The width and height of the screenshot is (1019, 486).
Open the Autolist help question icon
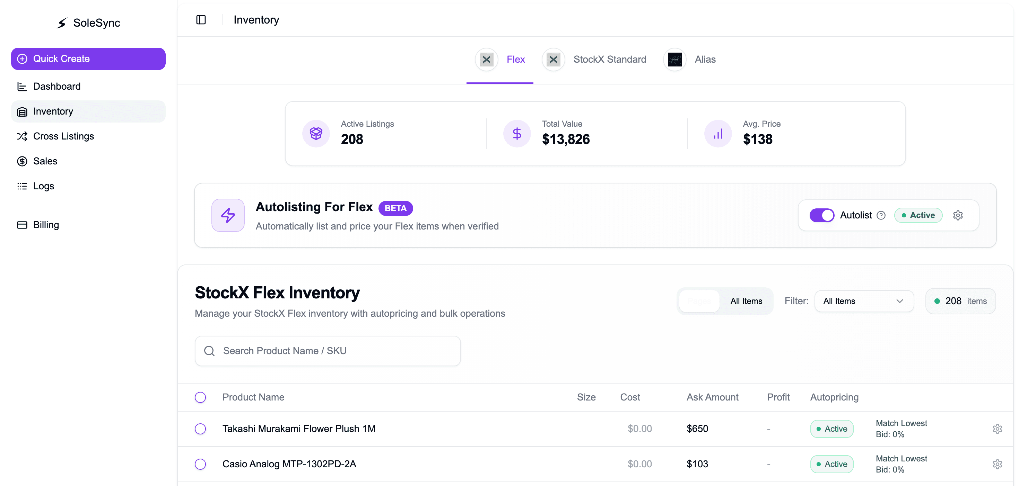(881, 215)
